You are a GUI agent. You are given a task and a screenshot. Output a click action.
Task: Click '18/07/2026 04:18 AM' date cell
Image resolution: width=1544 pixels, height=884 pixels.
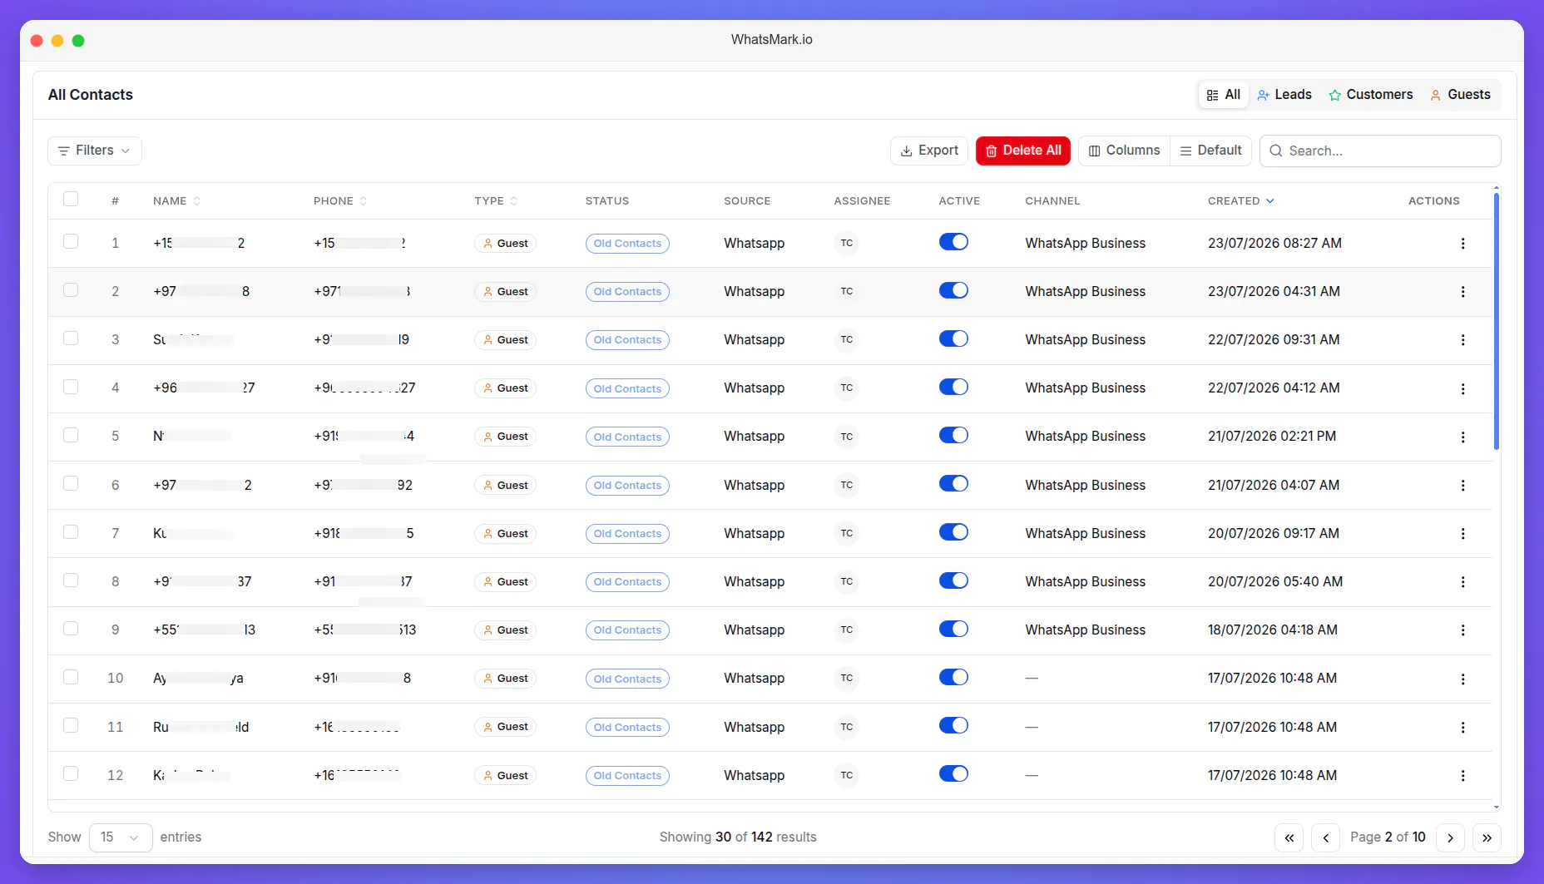click(1273, 630)
